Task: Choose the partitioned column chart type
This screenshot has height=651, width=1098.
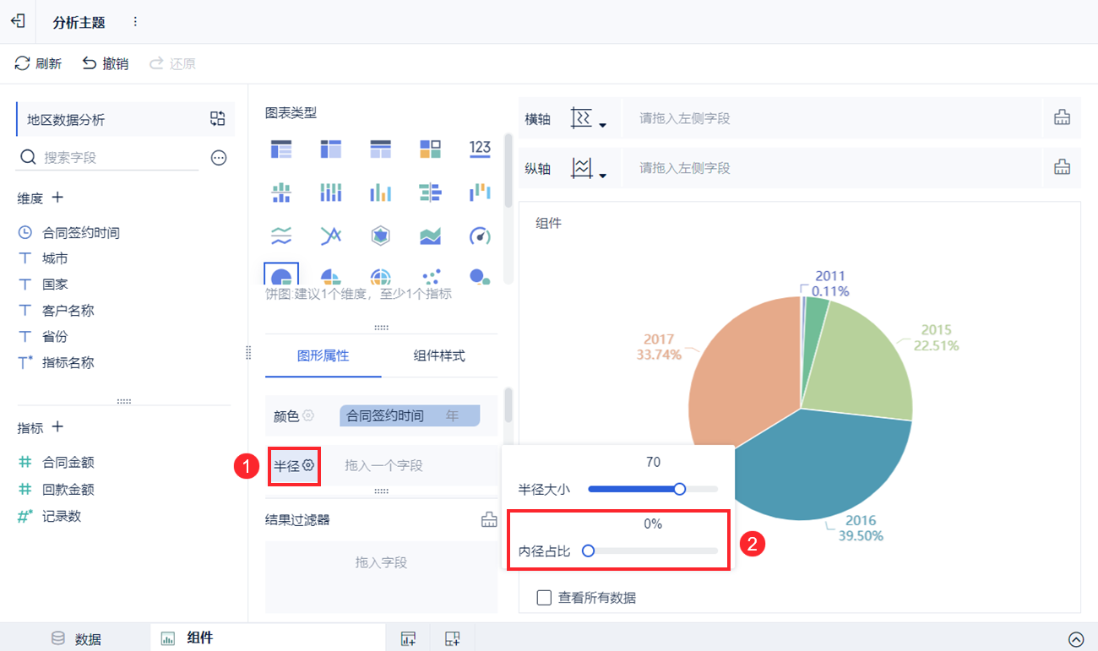Action: [281, 193]
